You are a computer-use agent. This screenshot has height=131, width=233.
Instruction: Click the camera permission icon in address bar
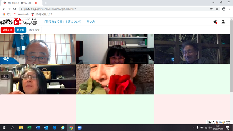(212, 9)
